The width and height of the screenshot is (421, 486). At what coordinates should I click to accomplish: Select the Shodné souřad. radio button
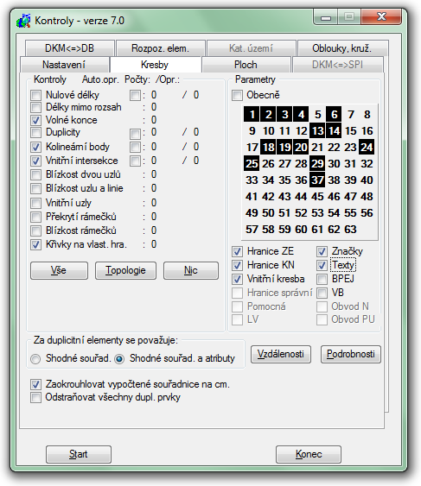click(35, 359)
